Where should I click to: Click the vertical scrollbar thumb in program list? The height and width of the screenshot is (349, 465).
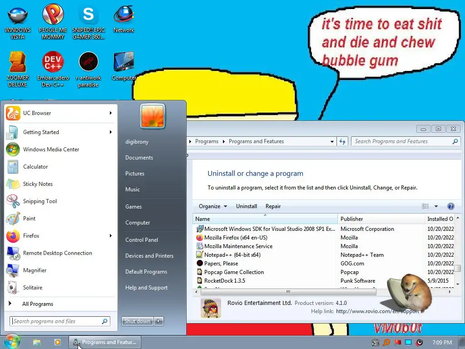[x=458, y=268]
